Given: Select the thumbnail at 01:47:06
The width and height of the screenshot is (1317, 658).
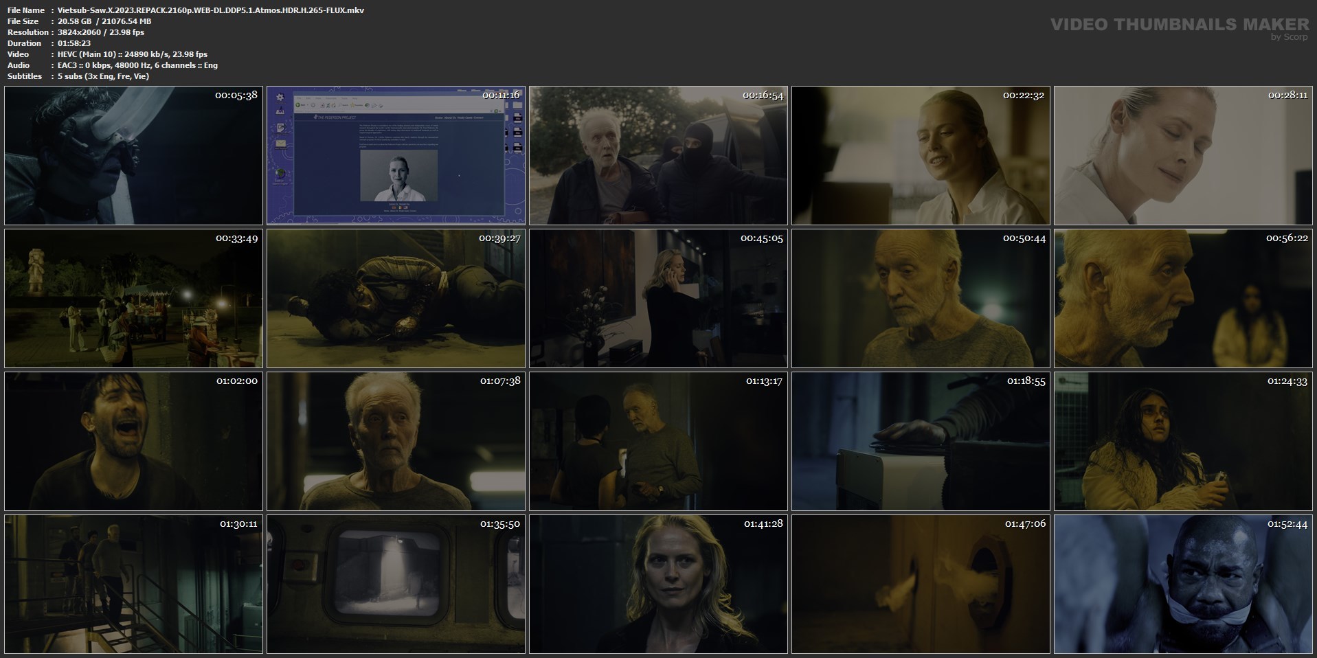Looking at the screenshot, I should pyautogui.click(x=921, y=585).
